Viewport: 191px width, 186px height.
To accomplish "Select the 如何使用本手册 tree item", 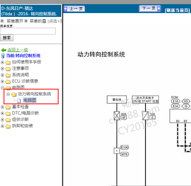I will (26, 62).
